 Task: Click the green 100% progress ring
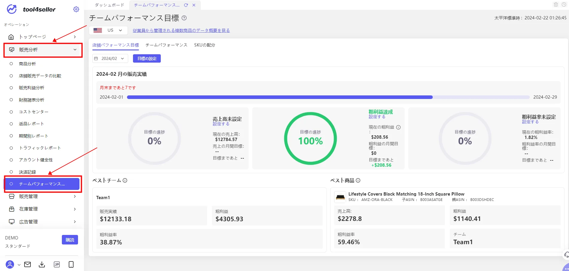[x=310, y=138]
